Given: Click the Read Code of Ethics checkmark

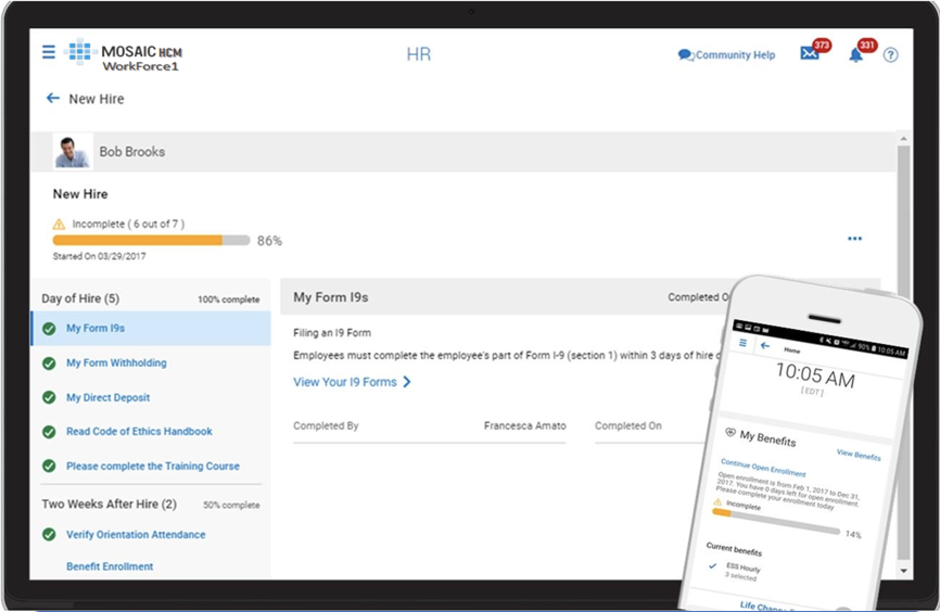Looking at the screenshot, I should (x=49, y=432).
